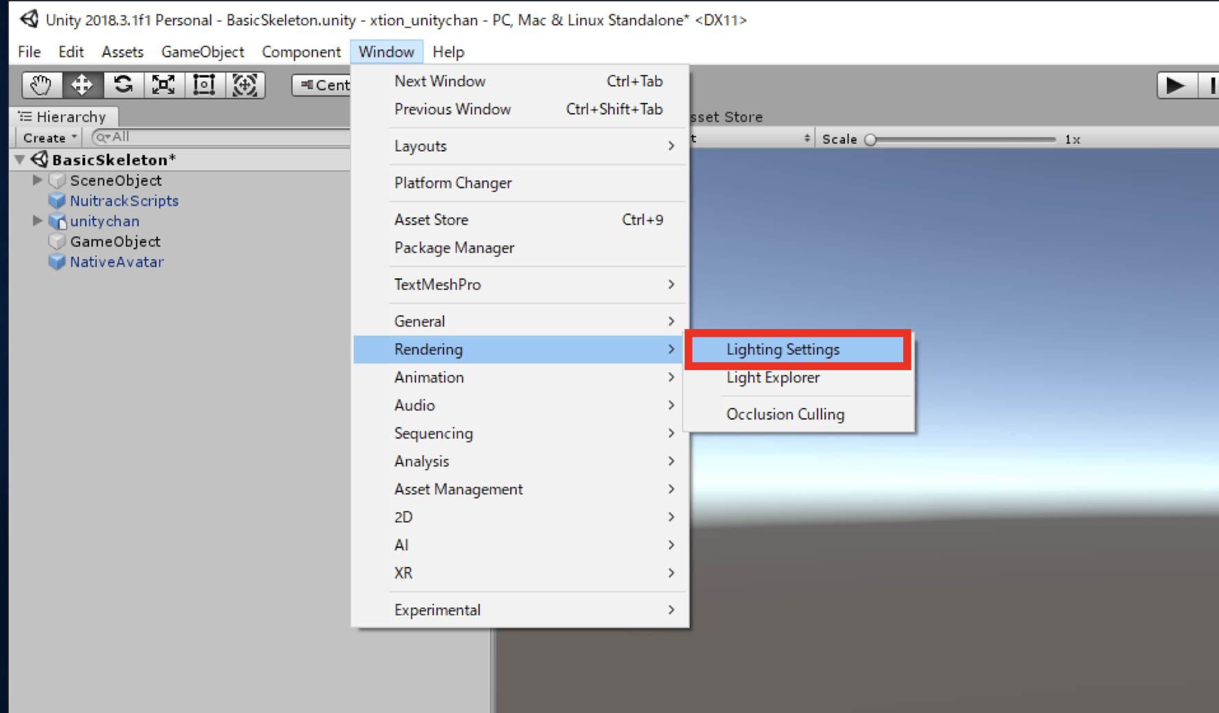Open the XR submenu entry
Image resolution: width=1219 pixels, height=713 pixels.
(520, 573)
